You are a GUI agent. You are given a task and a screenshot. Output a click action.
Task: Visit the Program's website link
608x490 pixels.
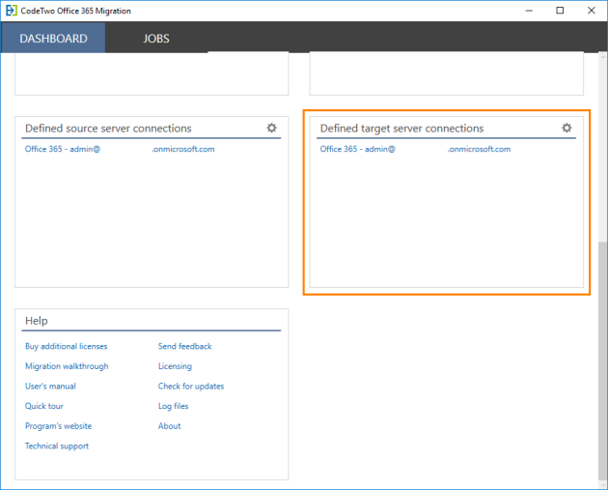pos(59,426)
